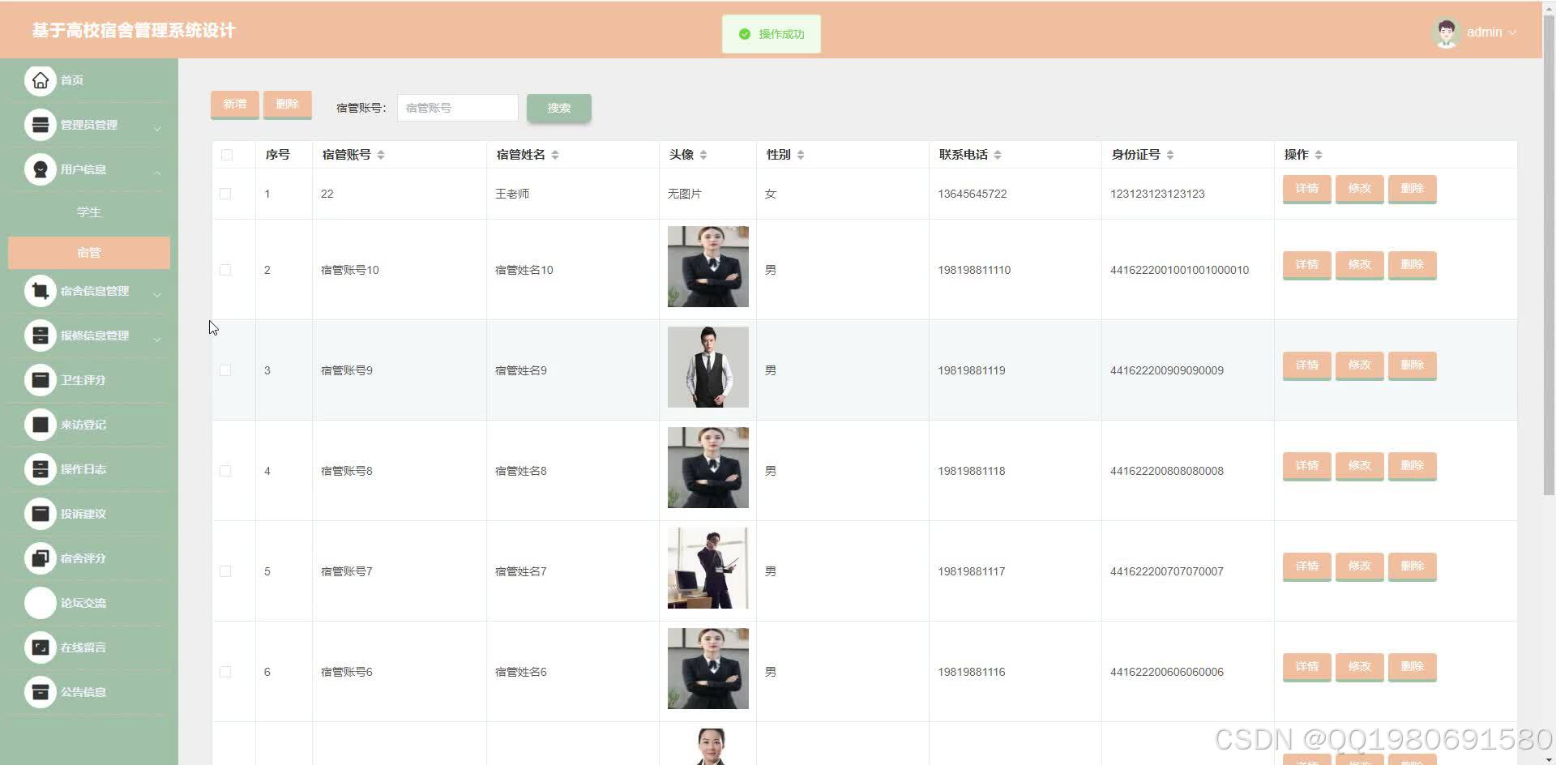Screen dimensions: 1556x765
Task: Tick the checkbox beside 王老师's row
Action: pos(227,194)
